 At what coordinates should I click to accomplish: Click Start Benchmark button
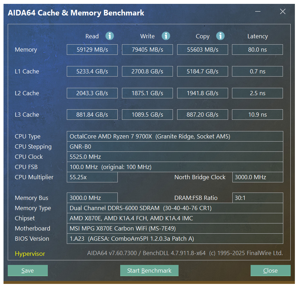click(x=149, y=271)
